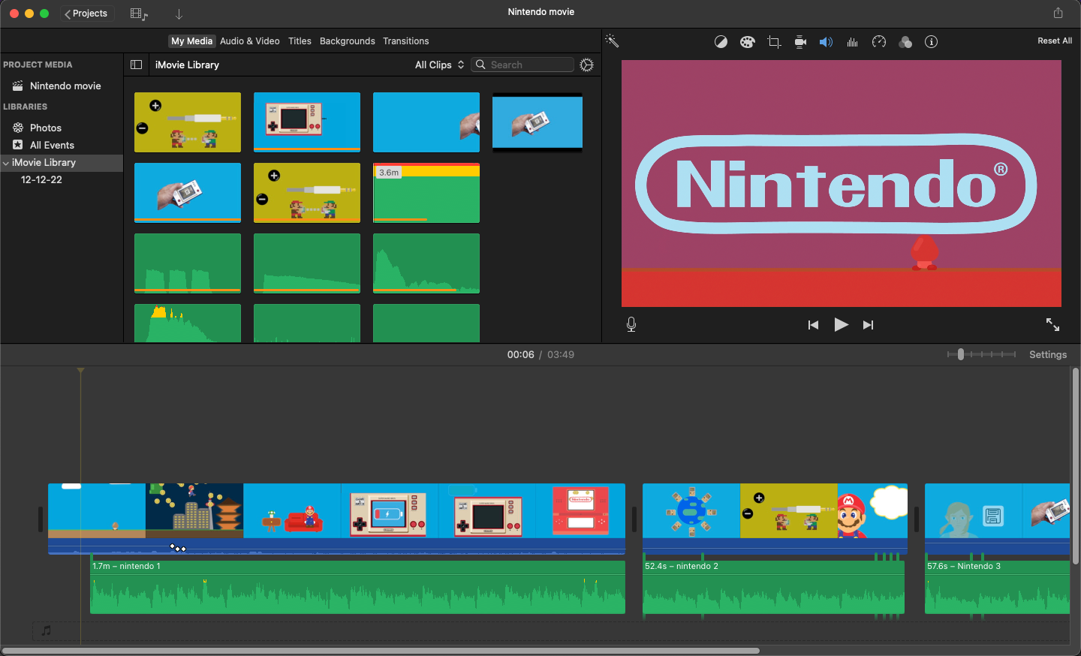Select the red sofa Mario timeline clip
Image resolution: width=1081 pixels, height=656 pixels.
point(292,510)
